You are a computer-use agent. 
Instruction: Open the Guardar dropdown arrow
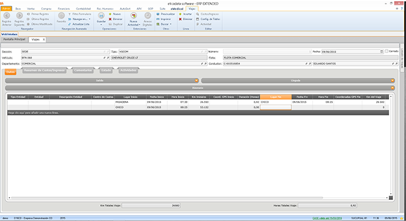click(101, 25)
